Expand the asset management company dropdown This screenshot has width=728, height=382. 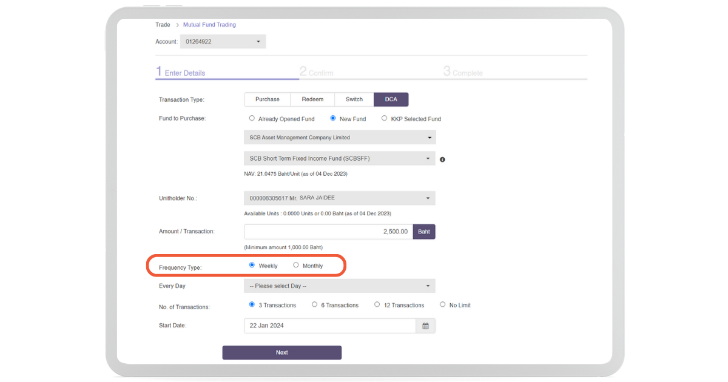[339, 138]
